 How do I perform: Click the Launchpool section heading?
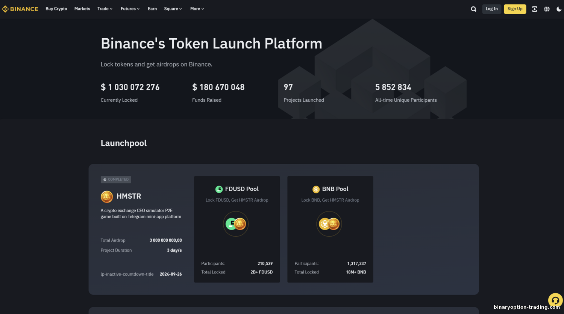[124, 143]
